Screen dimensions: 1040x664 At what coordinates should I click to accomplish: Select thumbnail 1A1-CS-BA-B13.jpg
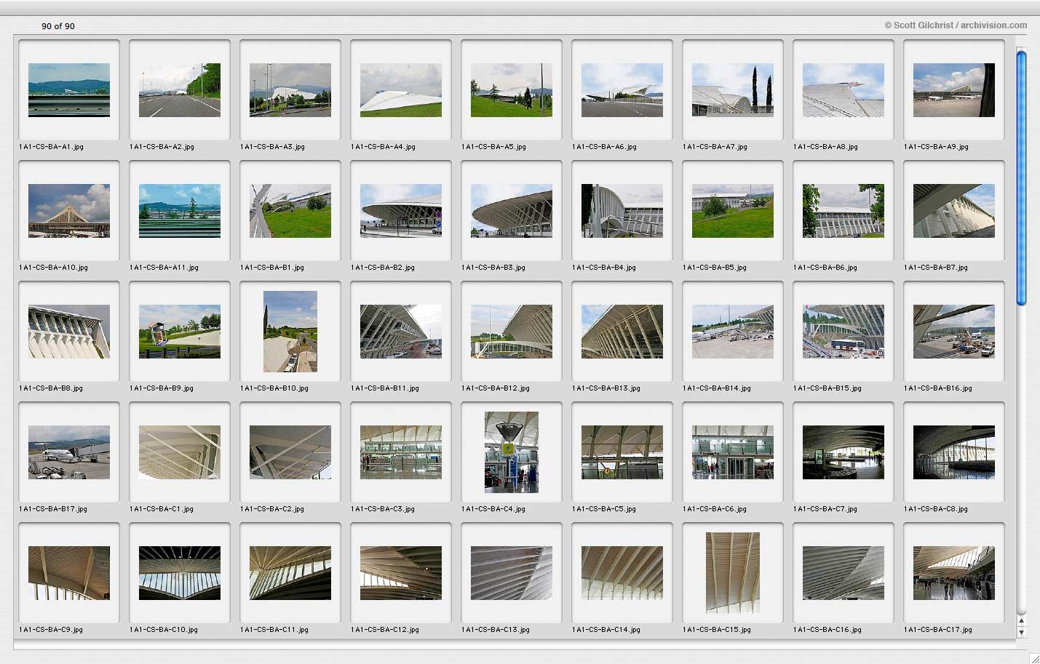(622, 332)
